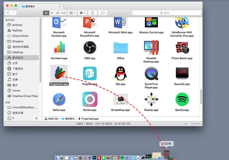
Task: Select the OBS.app icon
Action: 90,47
